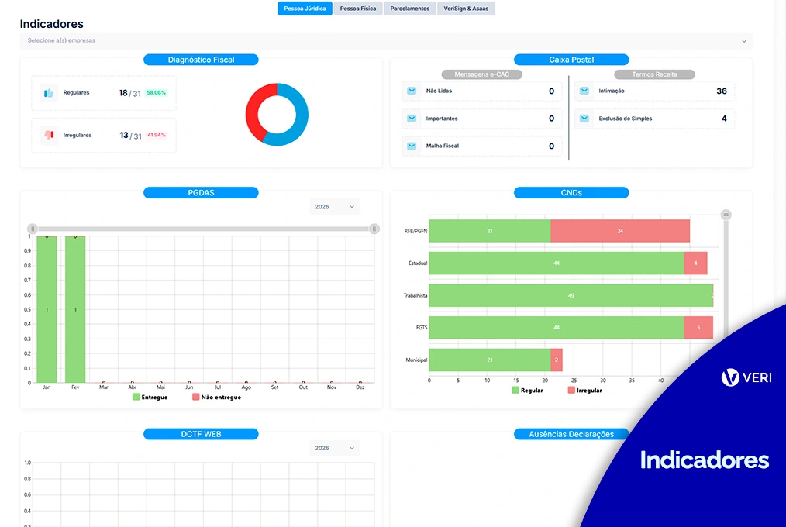Toggle the Não entregue legend item
This screenshot has width=786, height=527.
pos(215,397)
